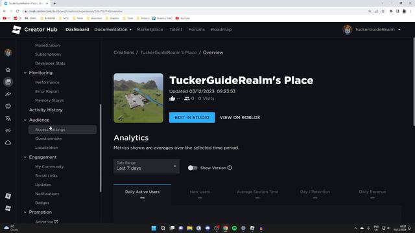Screen dimensions: 415x233
Task: Open the Windows Start menu
Action: 154,228
